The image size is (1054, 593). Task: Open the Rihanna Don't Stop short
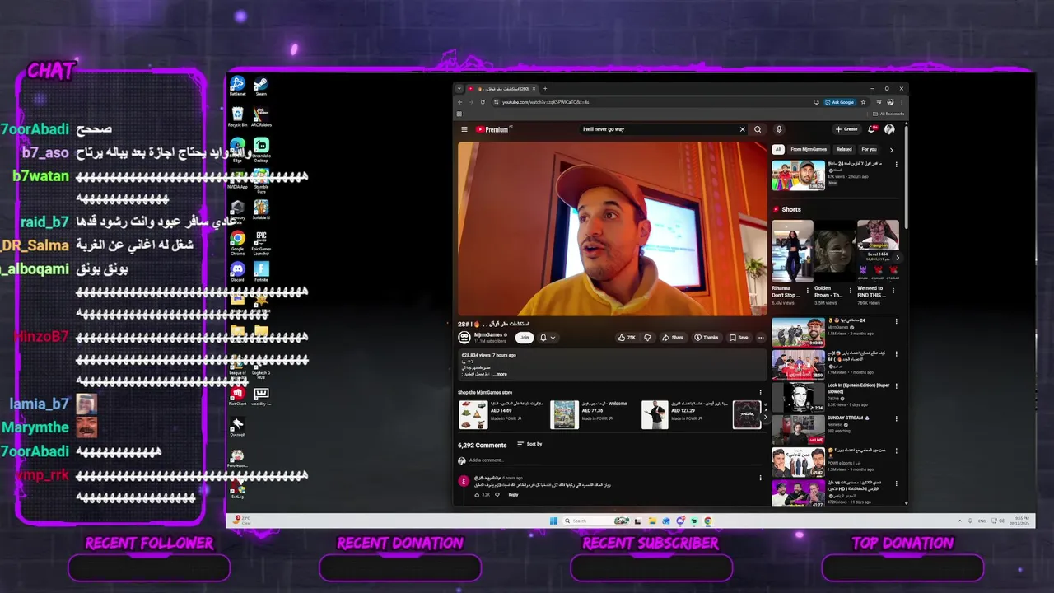pos(792,251)
